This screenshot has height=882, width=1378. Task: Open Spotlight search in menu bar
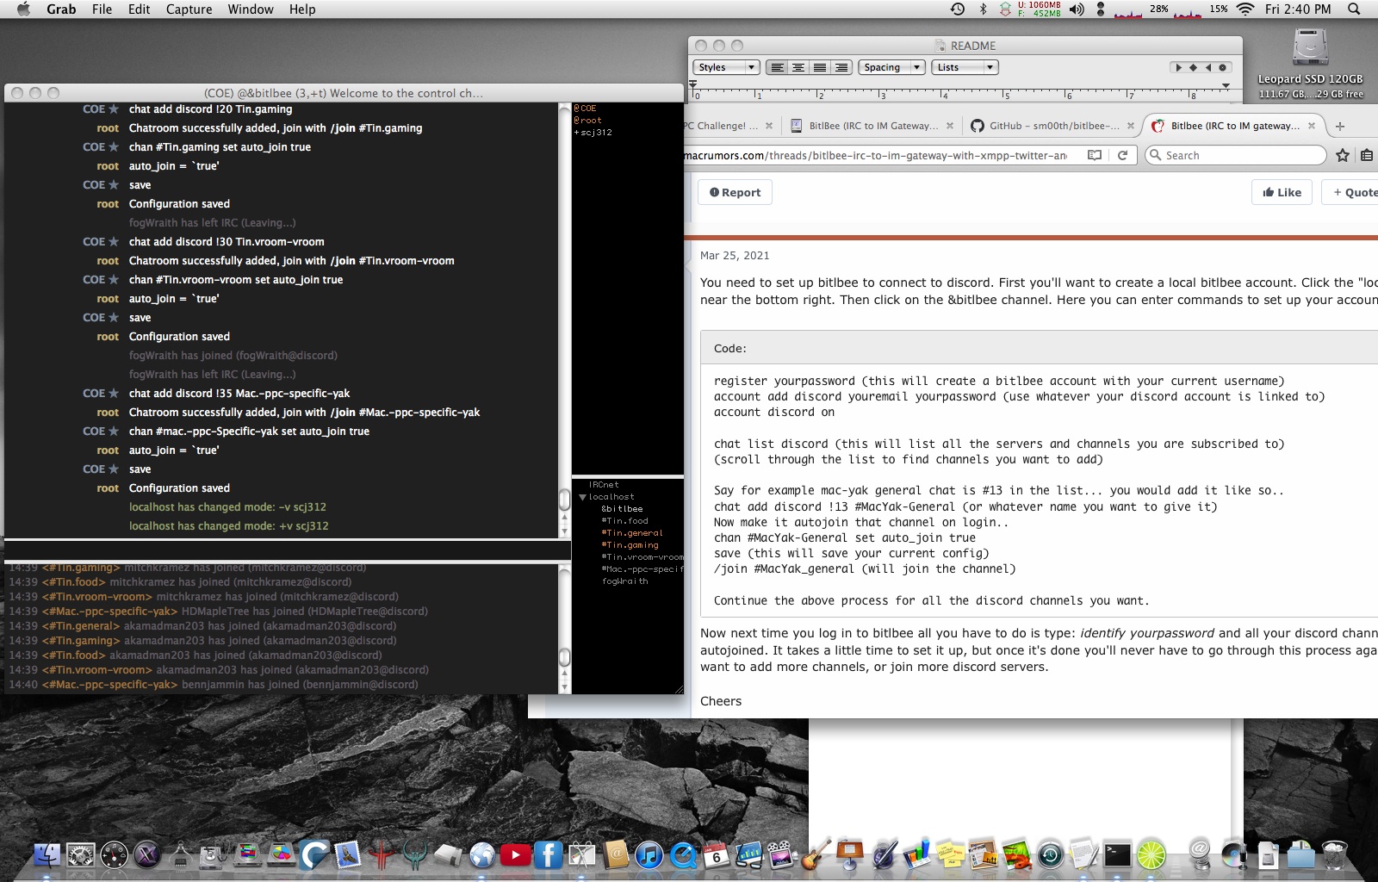click(x=1354, y=9)
